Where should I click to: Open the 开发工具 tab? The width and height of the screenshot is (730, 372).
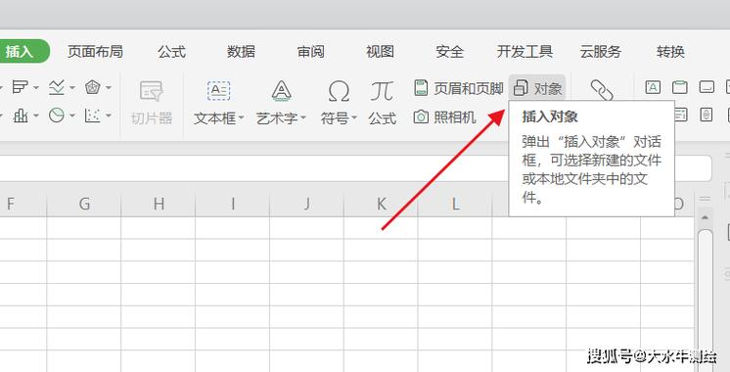point(525,51)
